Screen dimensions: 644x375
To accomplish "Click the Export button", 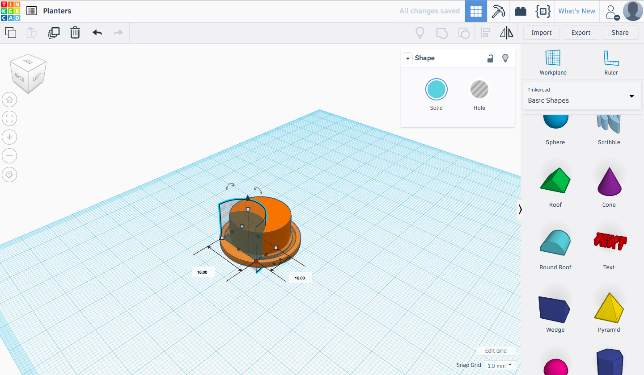I will [x=581, y=33].
